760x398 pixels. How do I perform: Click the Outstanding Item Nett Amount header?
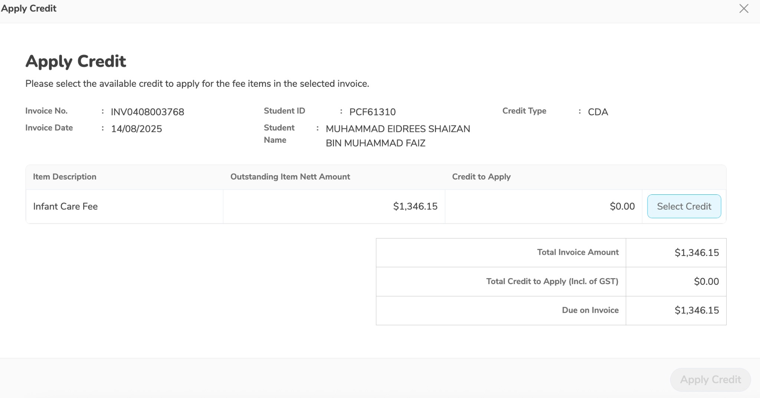pyautogui.click(x=290, y=177)
